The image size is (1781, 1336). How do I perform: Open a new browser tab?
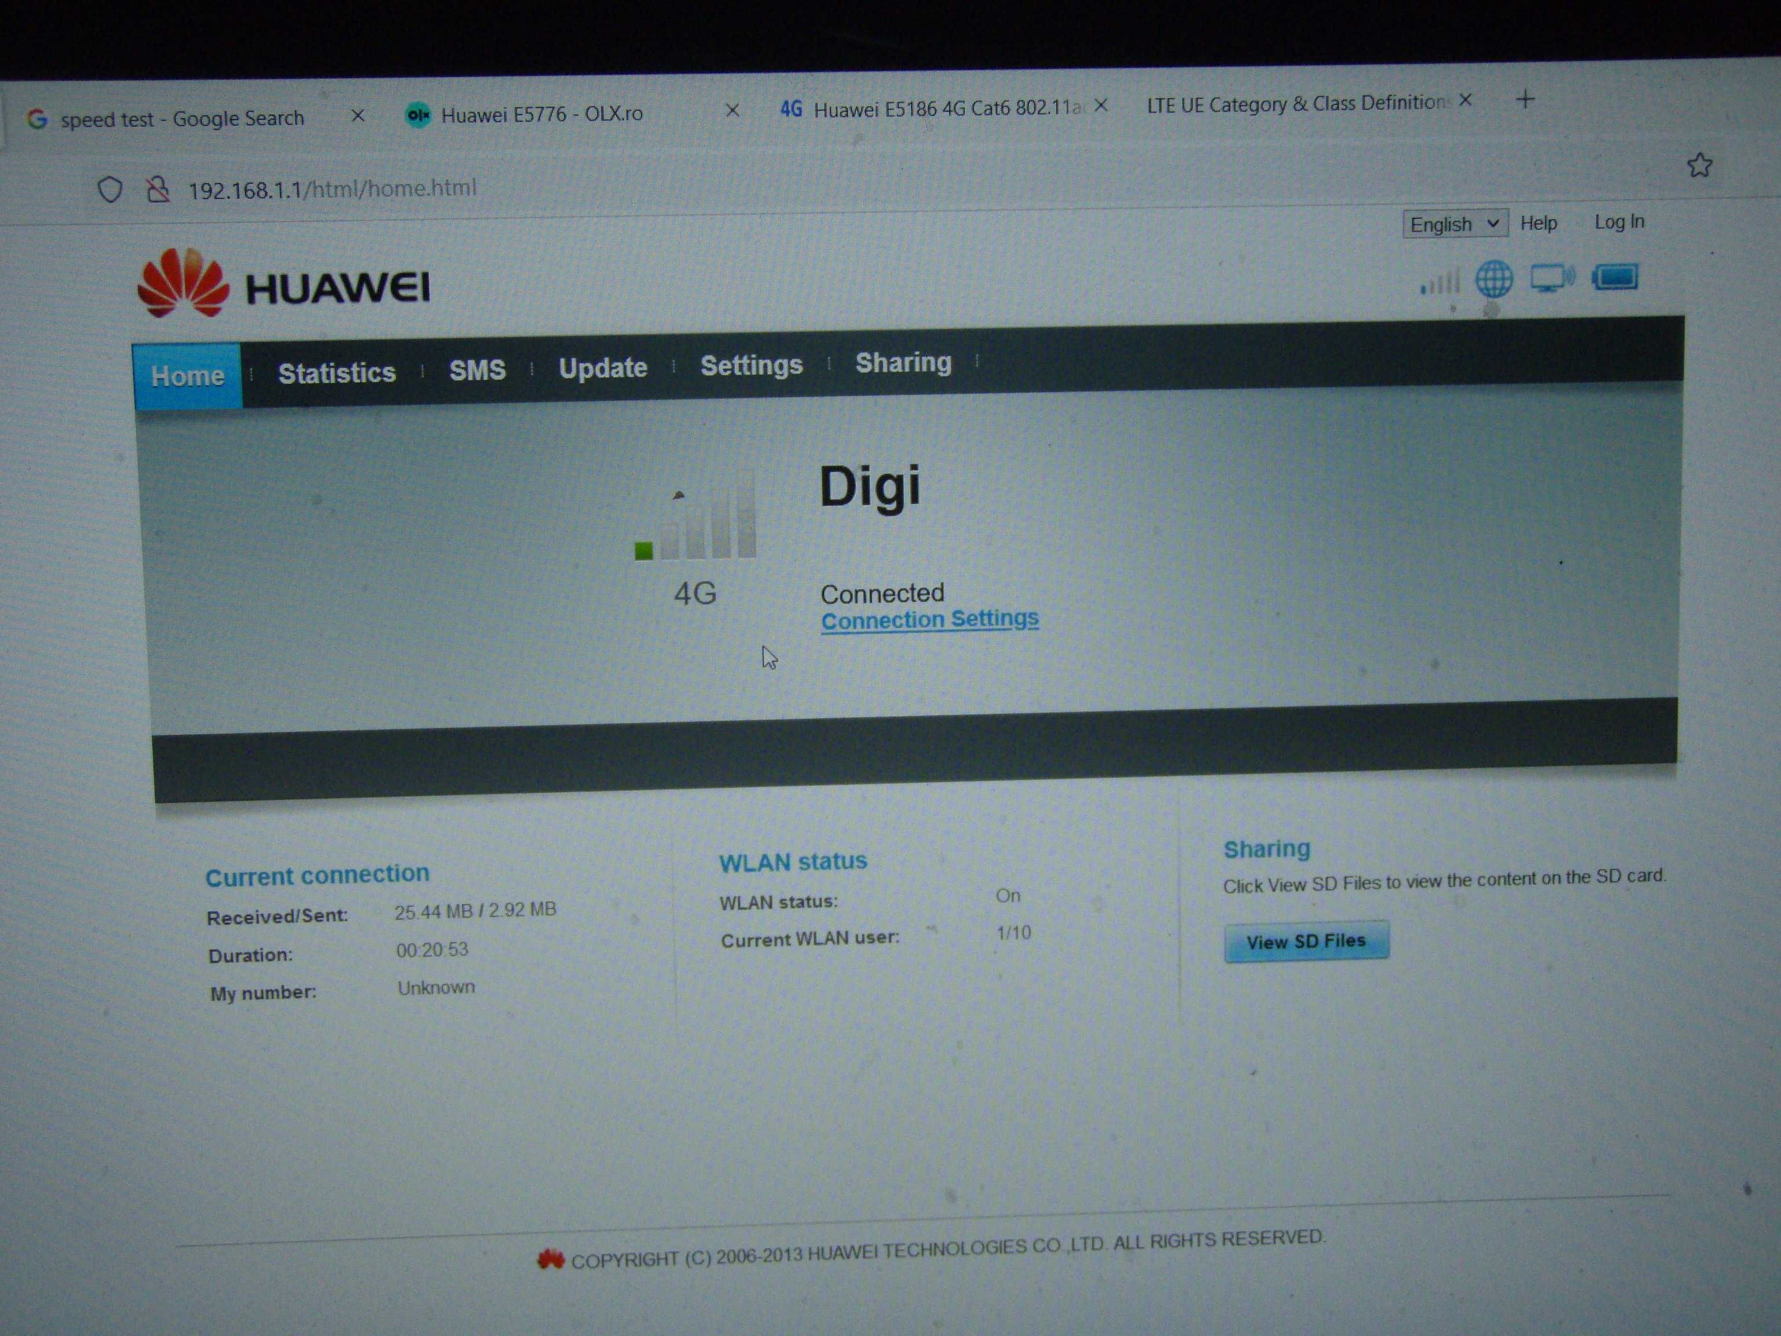tap(1525, 100)
